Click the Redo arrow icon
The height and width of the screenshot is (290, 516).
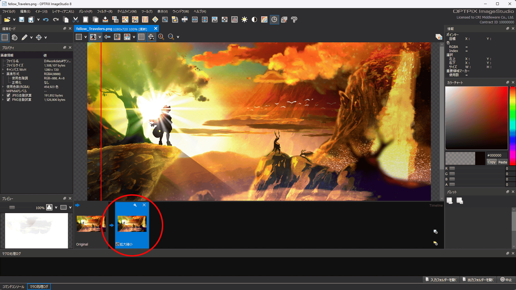[x=56, y=20]
